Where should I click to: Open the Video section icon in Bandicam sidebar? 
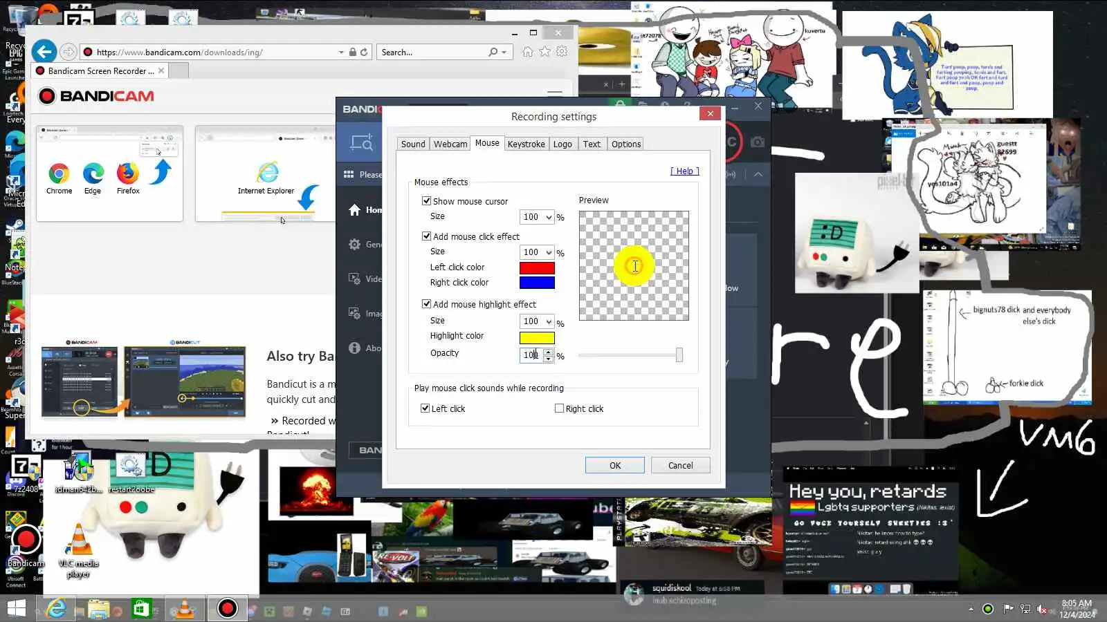(355, 279)
